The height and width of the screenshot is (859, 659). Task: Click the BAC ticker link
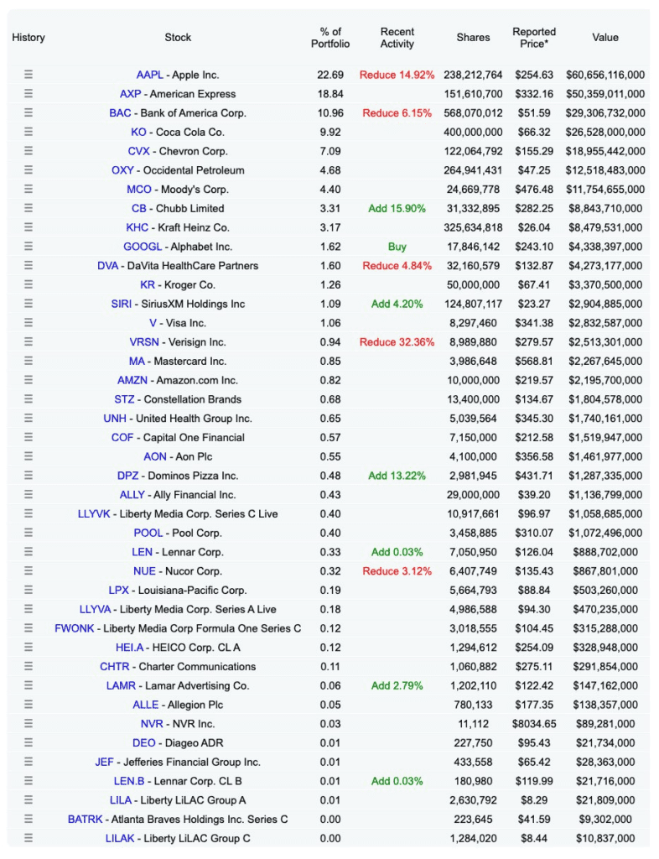click(120, 113)
